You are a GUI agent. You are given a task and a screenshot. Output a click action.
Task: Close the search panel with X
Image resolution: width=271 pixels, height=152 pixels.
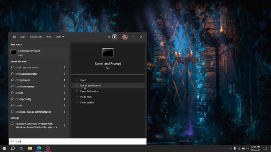tap(141, 37)
